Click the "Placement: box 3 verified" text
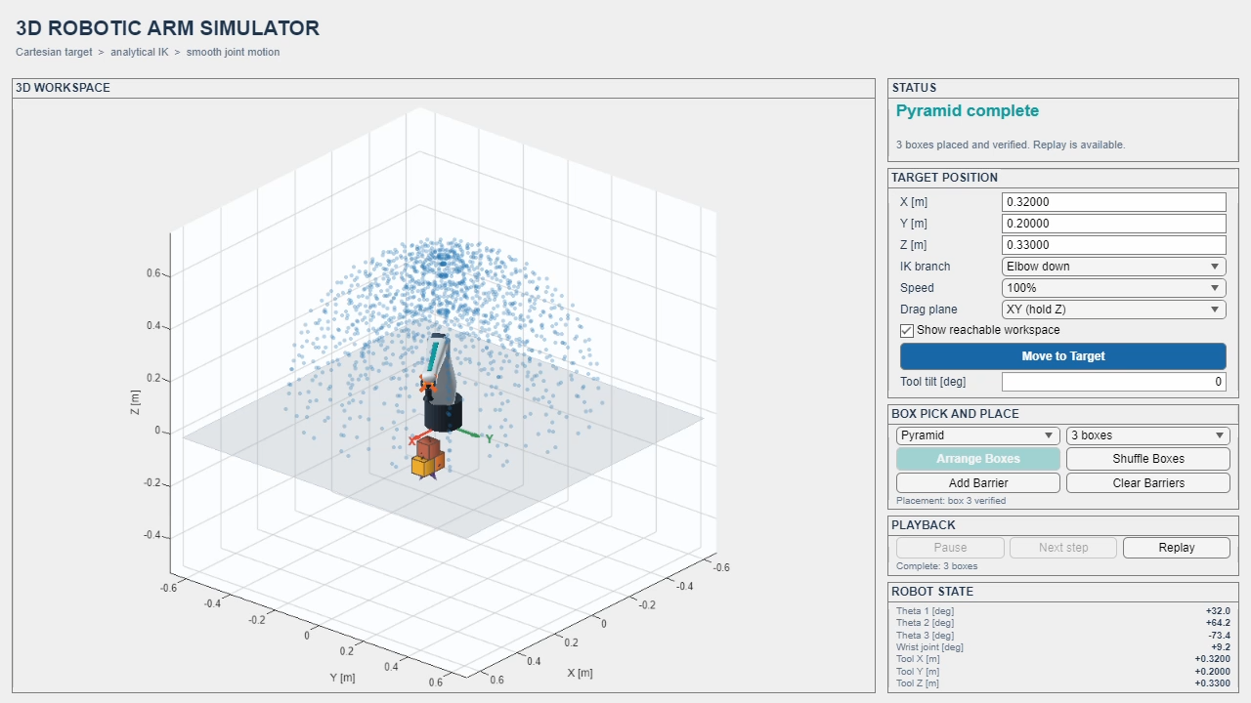 pyautogui.click(x=951, y=501)
